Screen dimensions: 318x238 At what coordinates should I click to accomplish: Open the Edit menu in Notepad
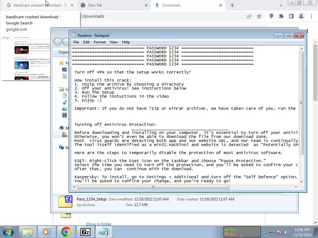click(86, 42)
